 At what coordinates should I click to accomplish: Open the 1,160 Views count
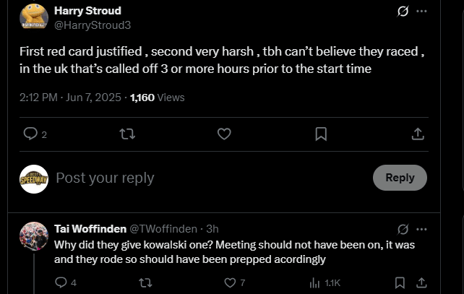coord(157,97)
